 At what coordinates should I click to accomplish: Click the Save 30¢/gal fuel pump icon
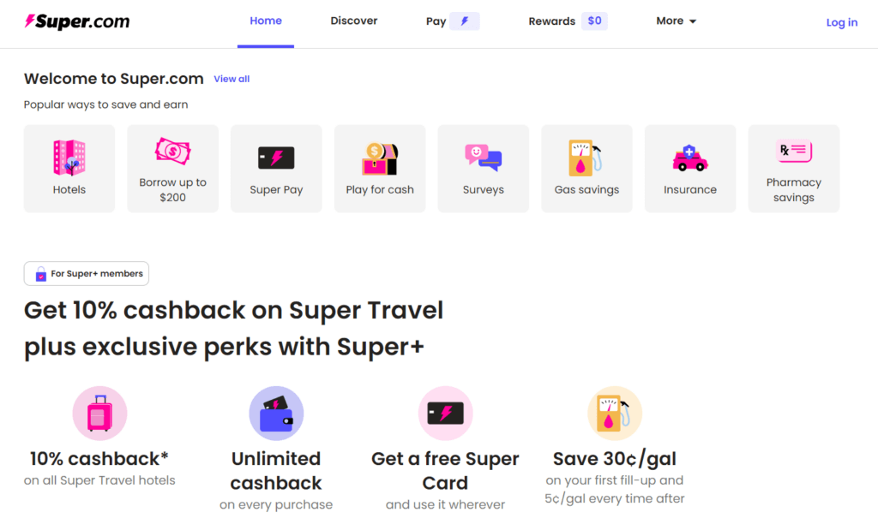614,413
